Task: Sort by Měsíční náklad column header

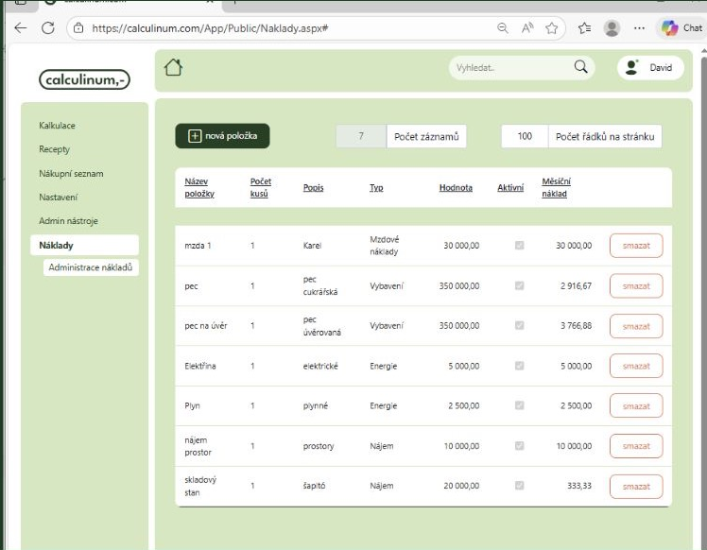Action: coord(556,187)
